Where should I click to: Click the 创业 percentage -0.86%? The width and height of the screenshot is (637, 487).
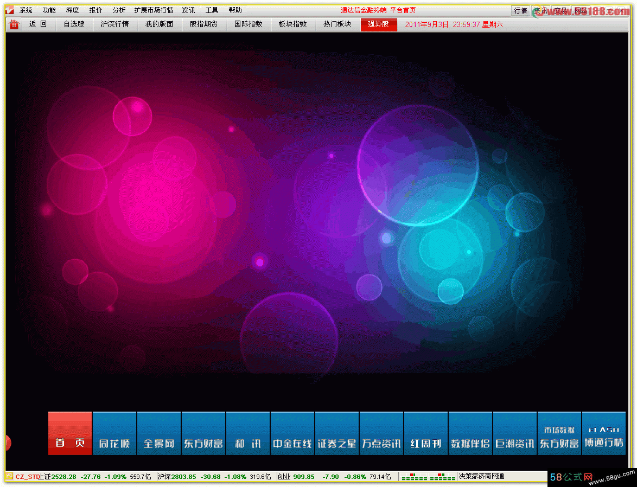pos(355,477)
